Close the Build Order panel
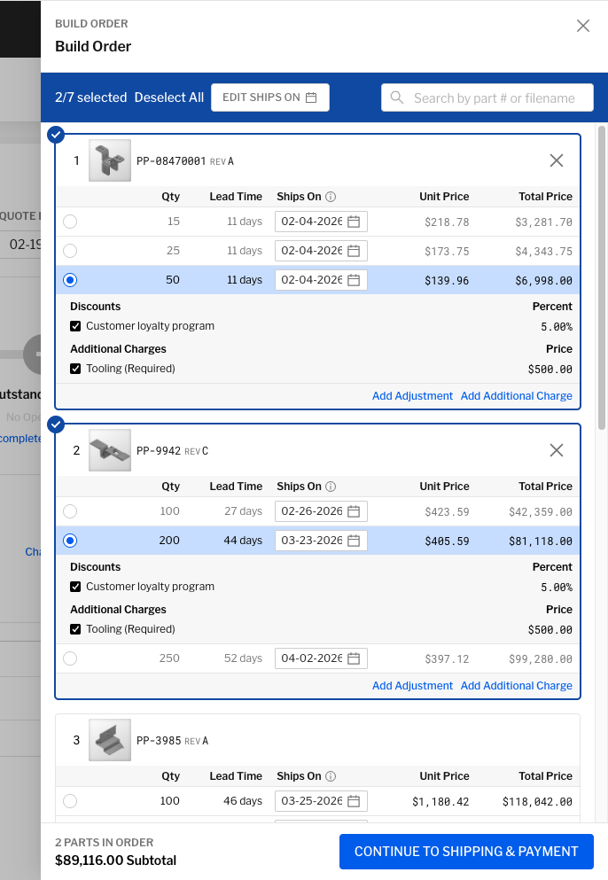Viewport: 608px width, 880px height. click(582, 26)
